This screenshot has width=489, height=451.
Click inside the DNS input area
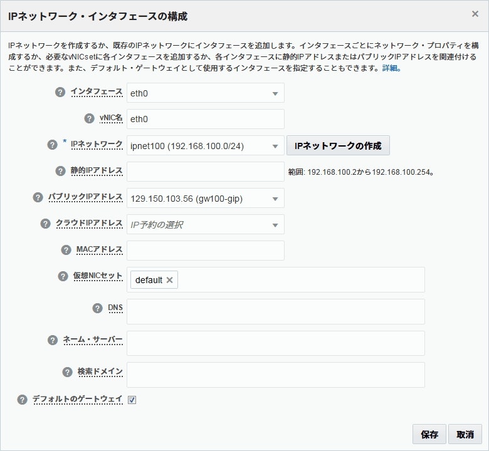(x=276, y=312)
